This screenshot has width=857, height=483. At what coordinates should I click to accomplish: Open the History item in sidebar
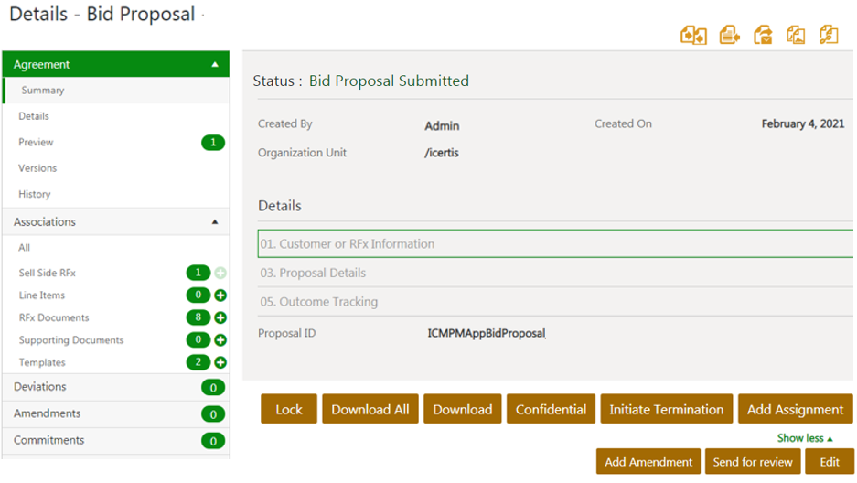[x=35, y=194]
